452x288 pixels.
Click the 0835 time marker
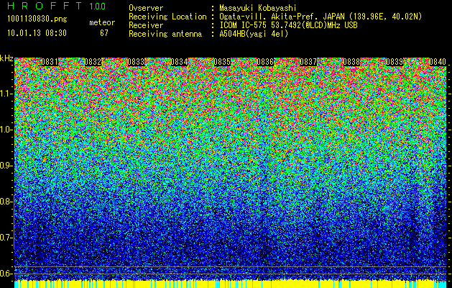click(222, 62)
